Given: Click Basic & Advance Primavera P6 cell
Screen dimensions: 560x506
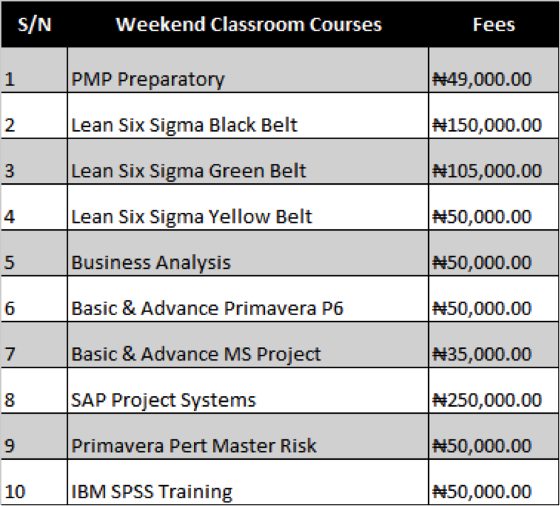Looking at the screenshot, I should coord(248,299).
